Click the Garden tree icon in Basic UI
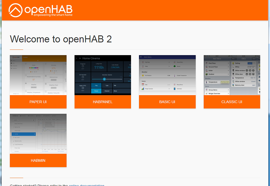This screenshot has width=270, height=186. [174, 66]
